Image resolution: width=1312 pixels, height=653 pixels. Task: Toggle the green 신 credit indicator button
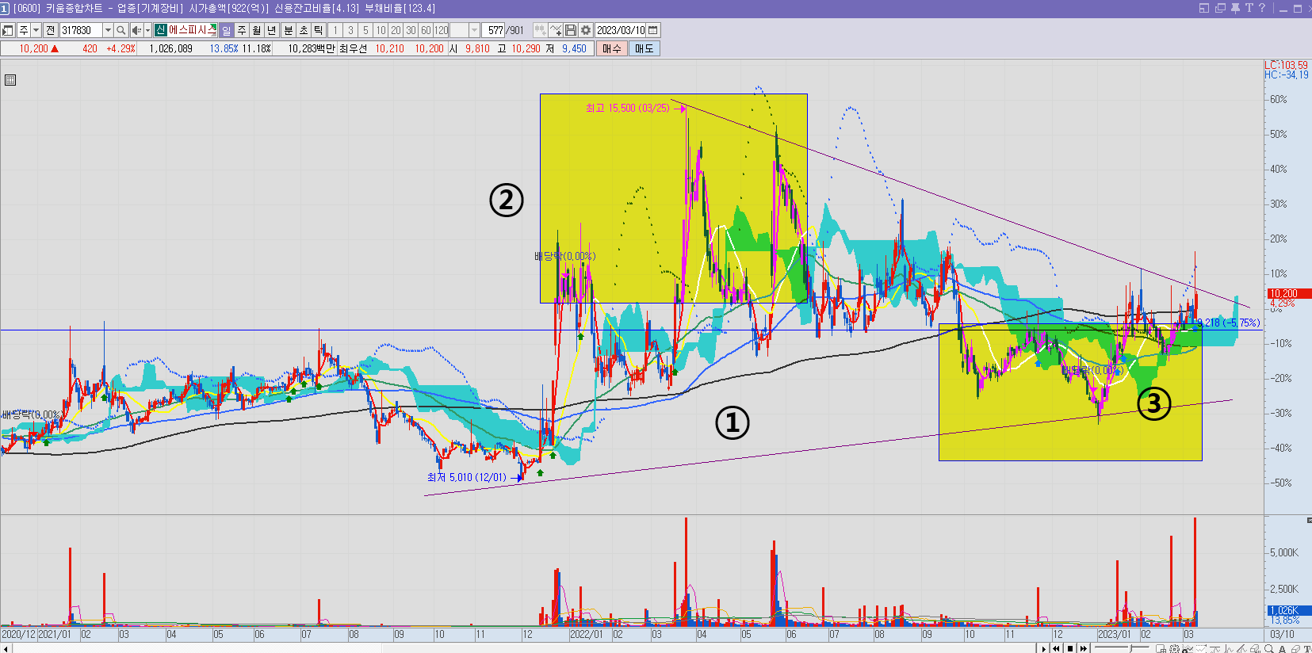[x=160, y=30]
